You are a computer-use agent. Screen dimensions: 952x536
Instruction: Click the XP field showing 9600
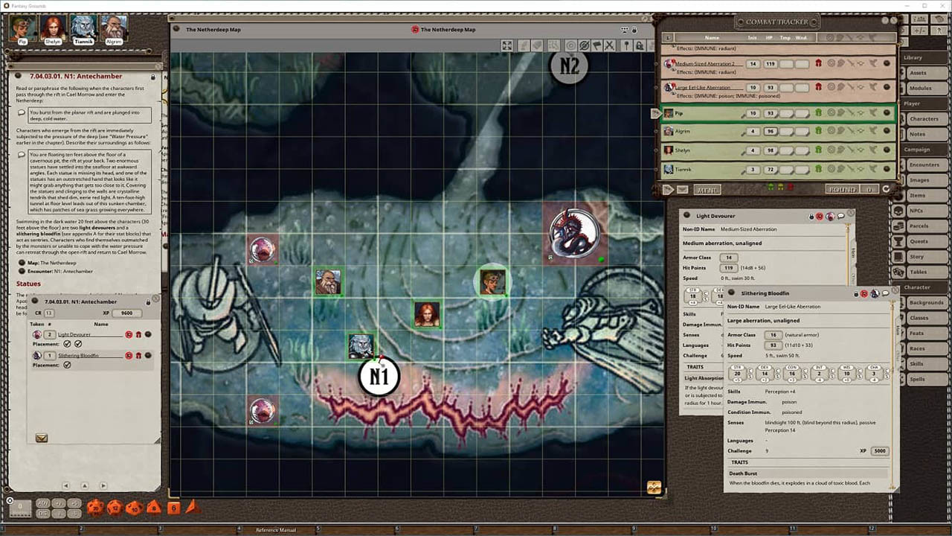[126, 313]
